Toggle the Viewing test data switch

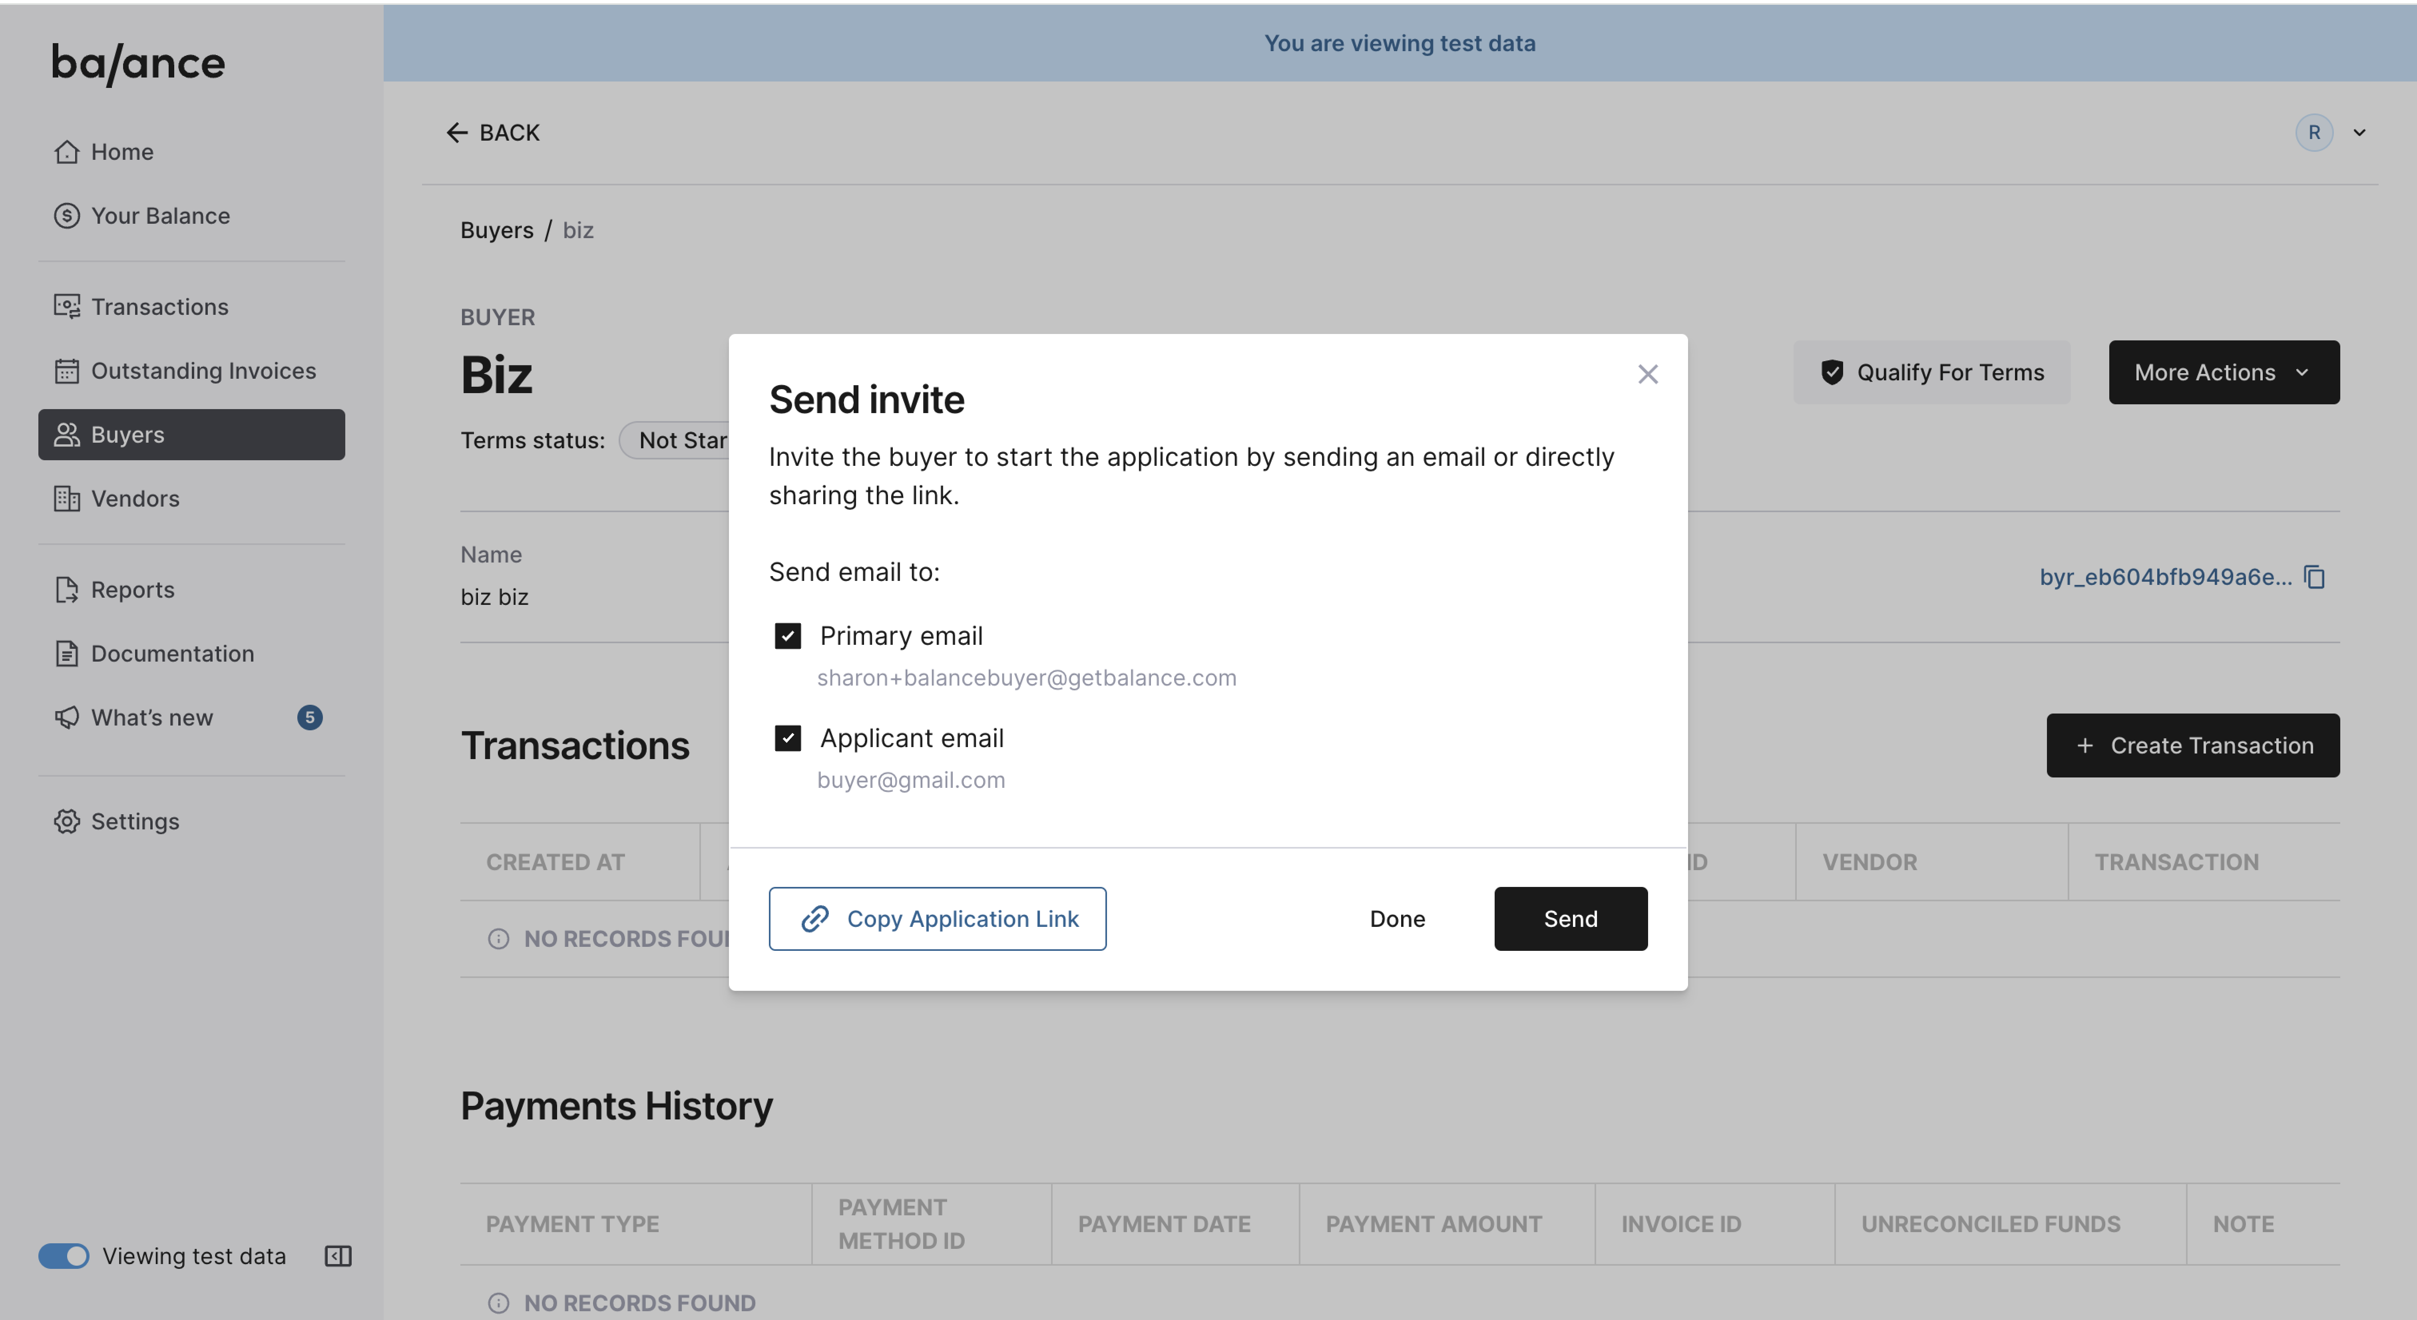pos(64,1255)
